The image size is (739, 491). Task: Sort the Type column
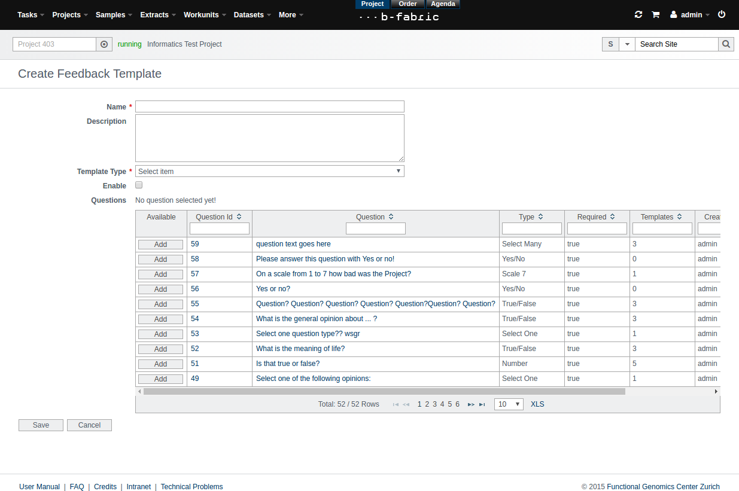coord(540,217)
